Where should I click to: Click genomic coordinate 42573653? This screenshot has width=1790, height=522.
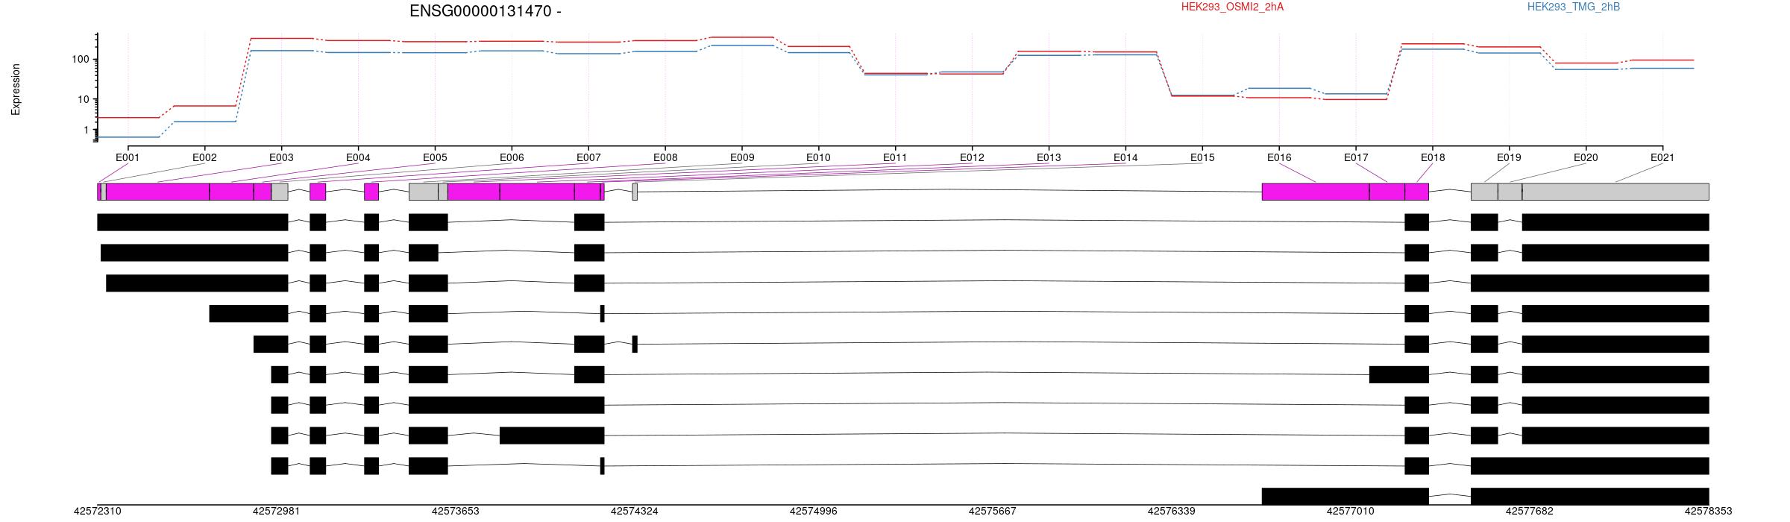point(456,512)
